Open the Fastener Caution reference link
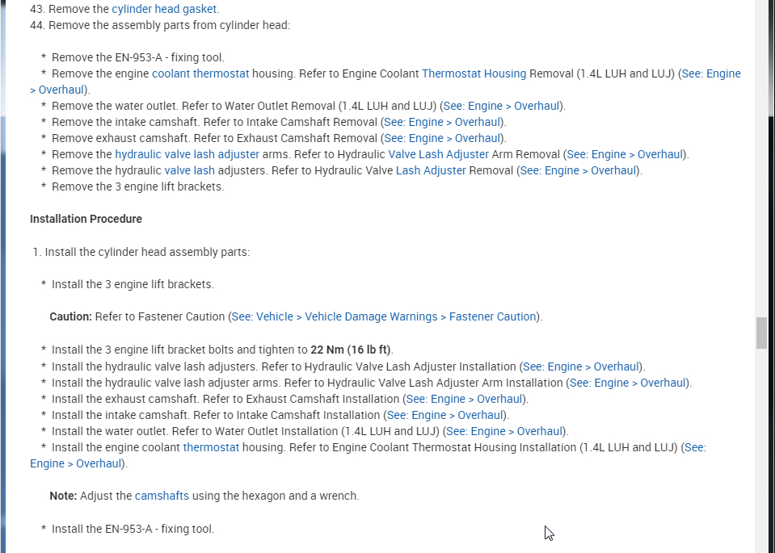The height and width of the screenshot is (553, 775). (x=384, y=316)
